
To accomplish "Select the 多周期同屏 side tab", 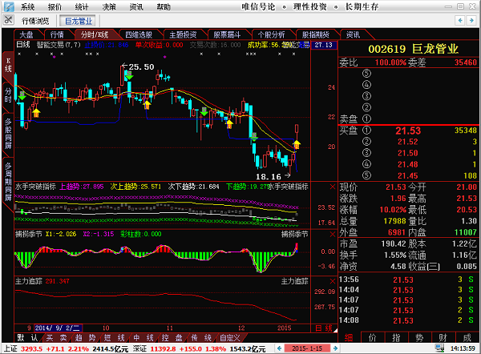I will [8, 182].
